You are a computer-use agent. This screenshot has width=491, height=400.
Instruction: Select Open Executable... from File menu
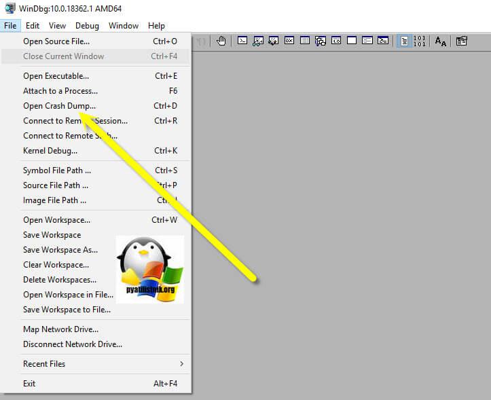pos(96,76)
